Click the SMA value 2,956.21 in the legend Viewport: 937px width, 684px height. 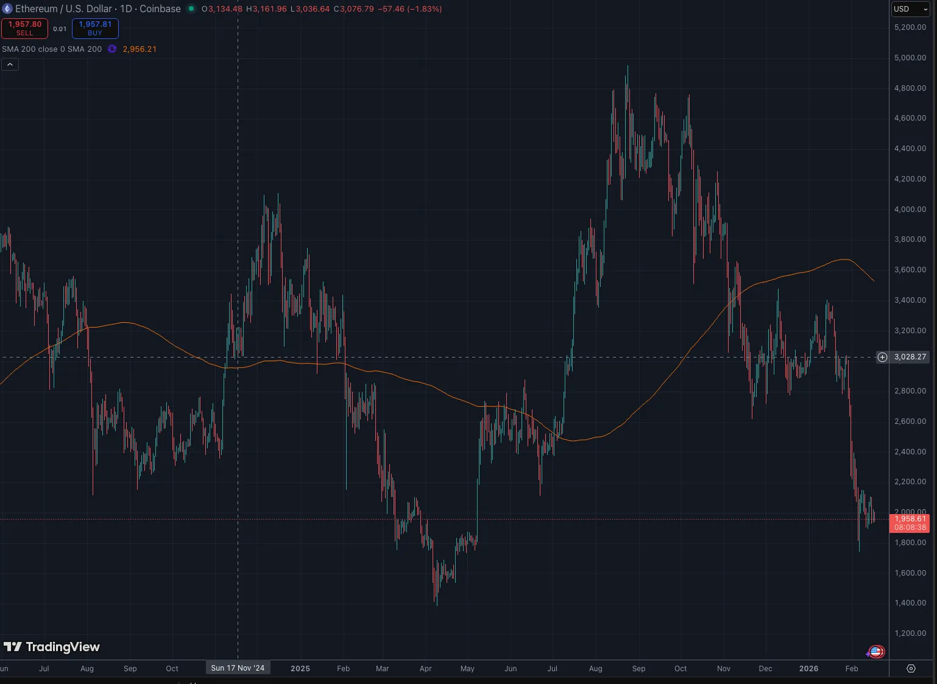[140, 49]
